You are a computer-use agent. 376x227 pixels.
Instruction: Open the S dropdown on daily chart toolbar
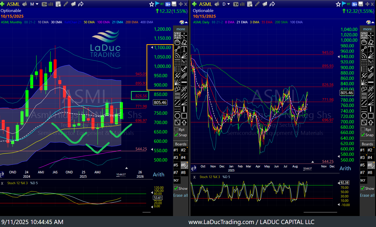click(x=355, y=4)
